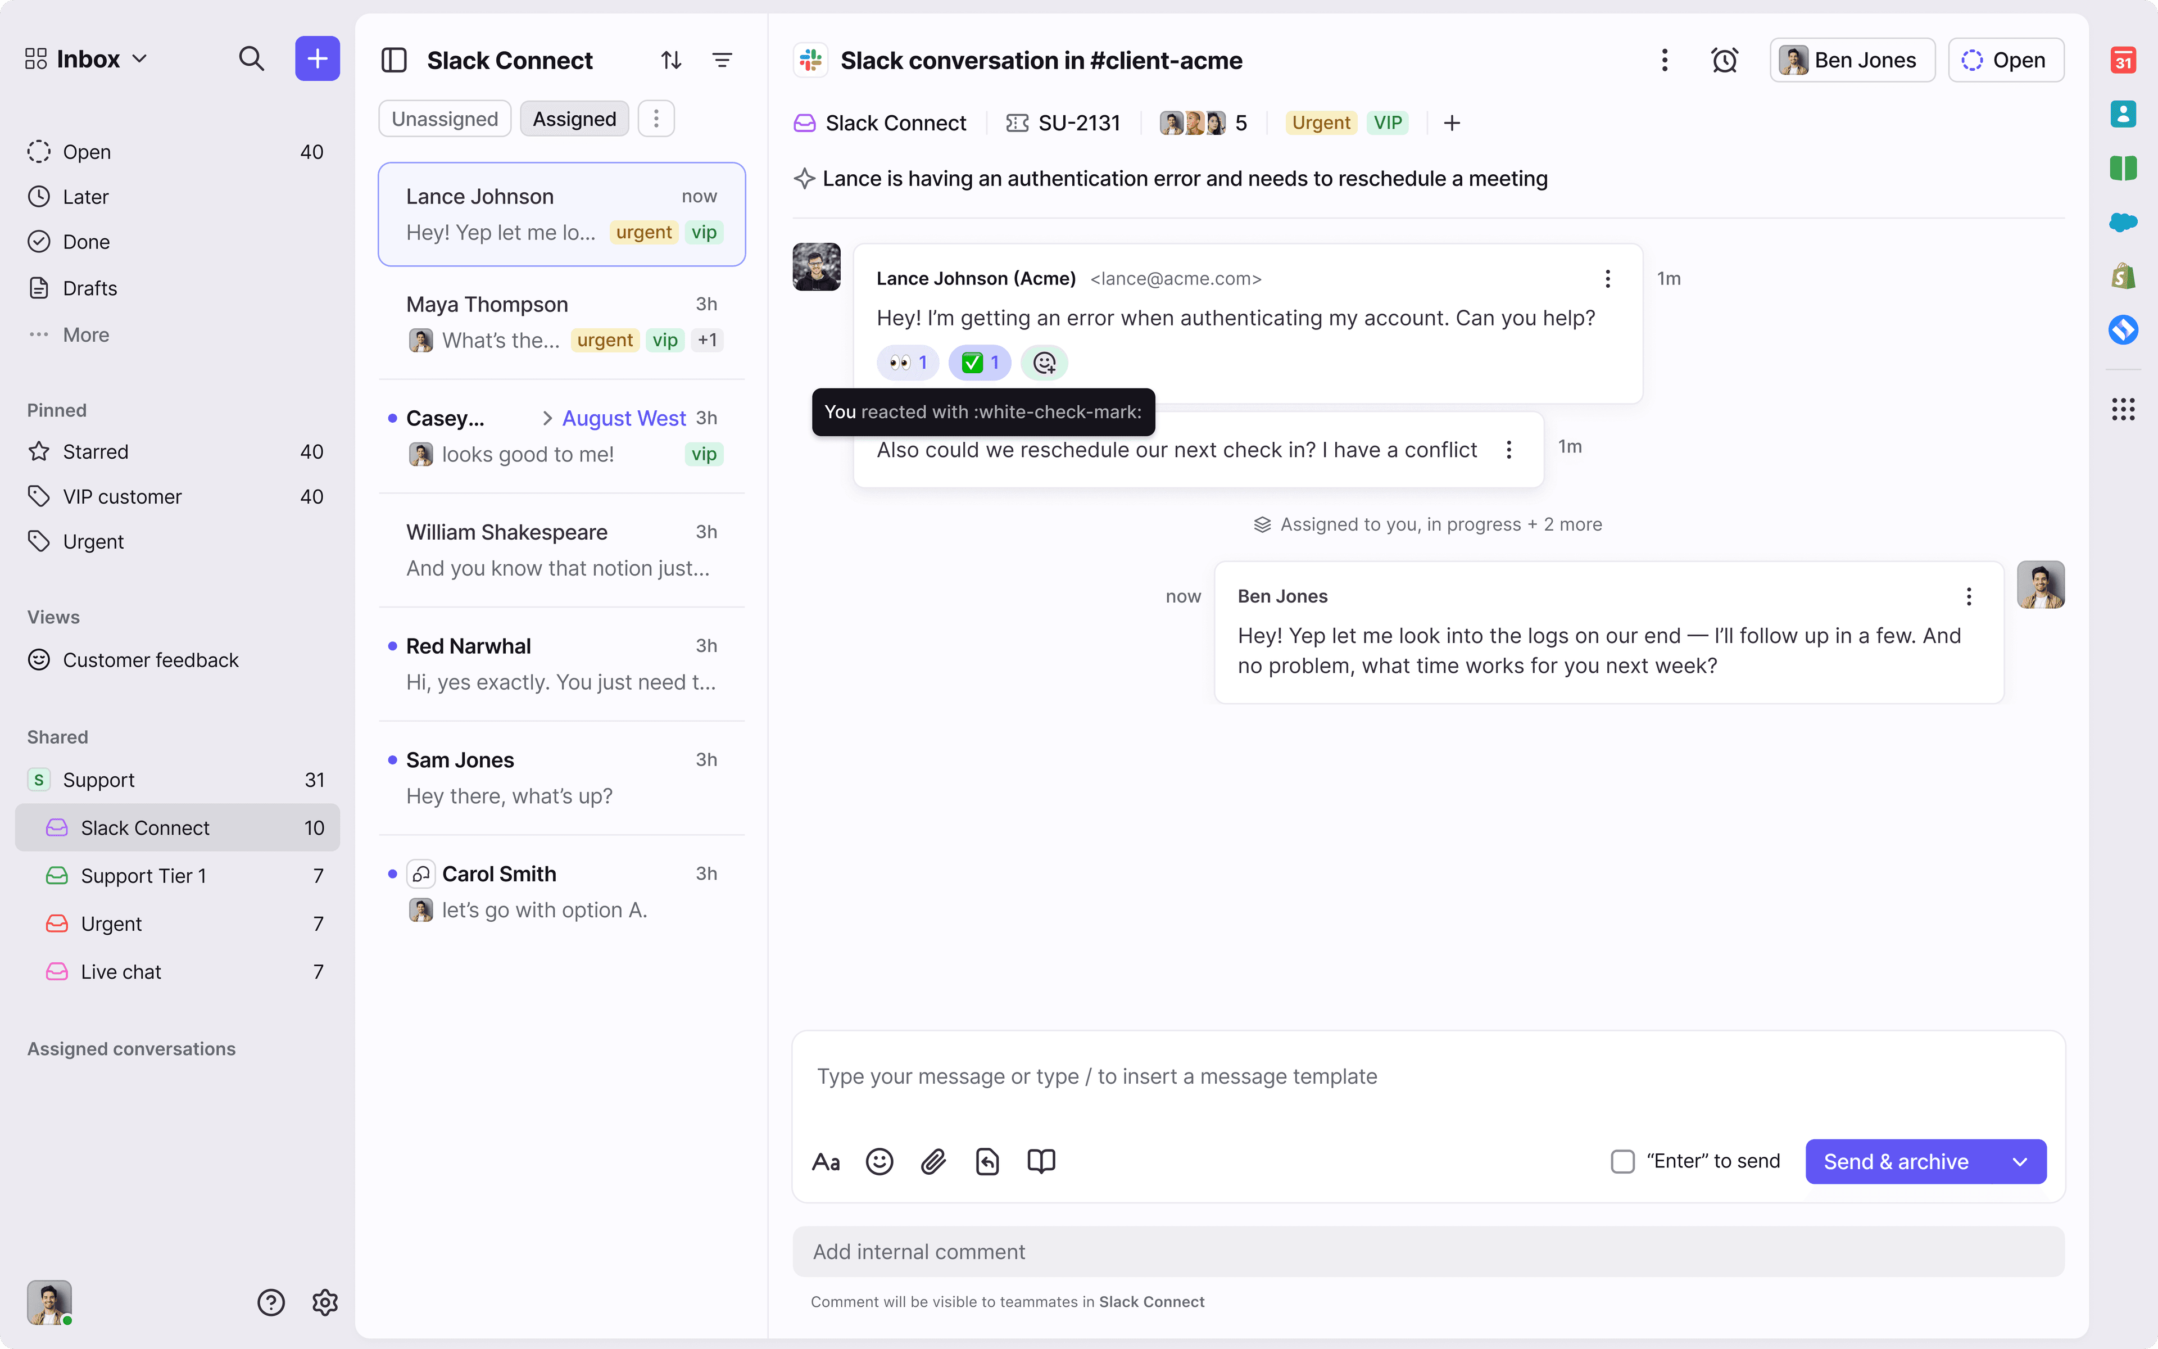Open the Shopify bag icon
The image size is (2158, 1349).
coord(2123,275)
